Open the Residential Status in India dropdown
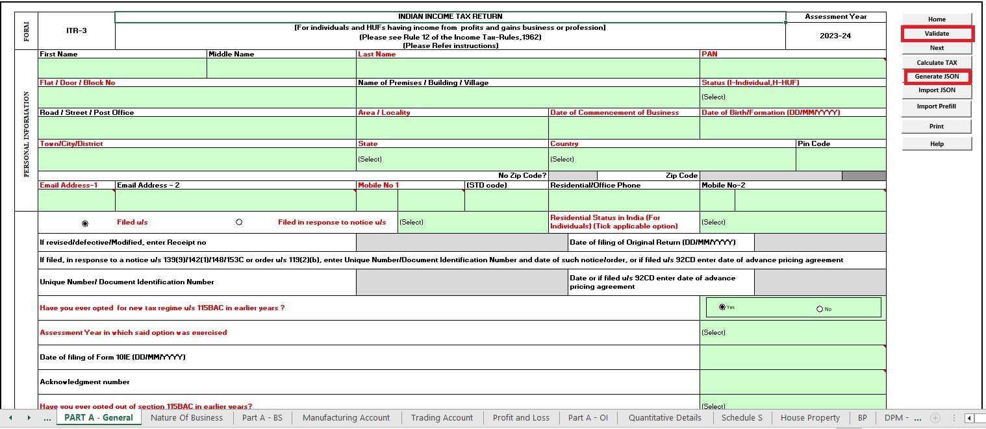The width and height of the screenshot is (986, 429). (793, 222)
